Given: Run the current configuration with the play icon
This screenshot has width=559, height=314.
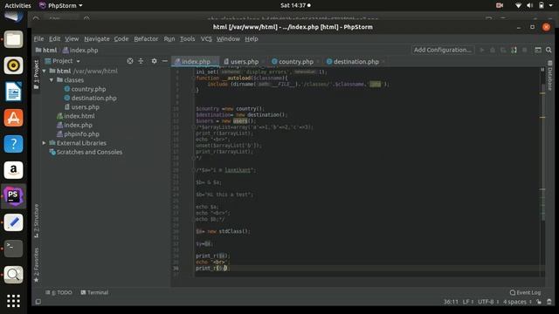Looking at the screenshot, I should point(482,51).
